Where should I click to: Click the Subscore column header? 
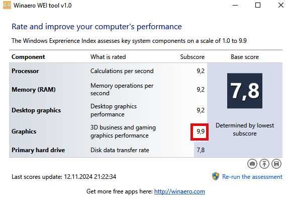point(193,57)
